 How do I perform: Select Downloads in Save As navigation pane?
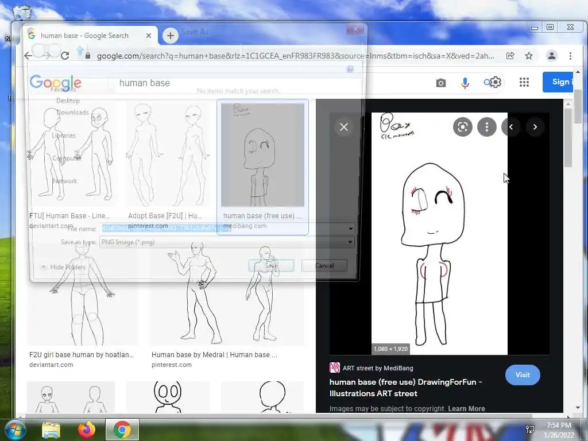click(x=72, y=113)
